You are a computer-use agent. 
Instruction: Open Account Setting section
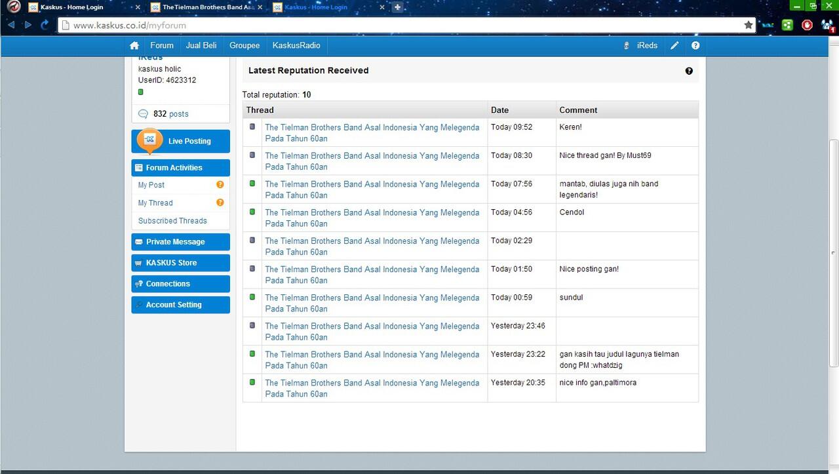tap(180, 305)
